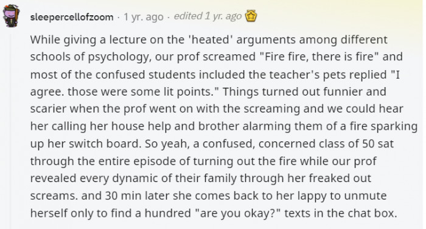The height and width of the screenshot is (229, 426).
Task: Click the quote "Fire fire, there is fire"
Action: tap(319, 57)
